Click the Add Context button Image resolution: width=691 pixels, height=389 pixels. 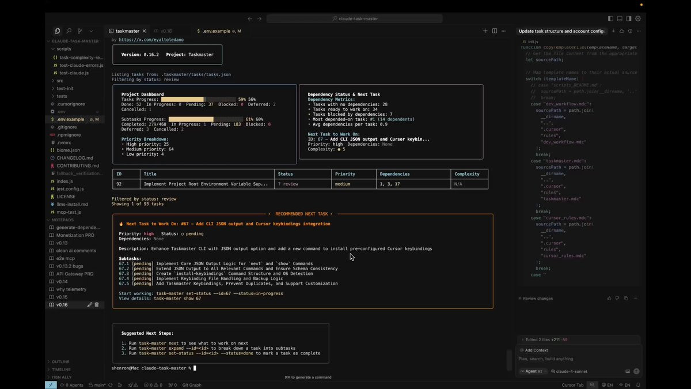pos(534,350)
